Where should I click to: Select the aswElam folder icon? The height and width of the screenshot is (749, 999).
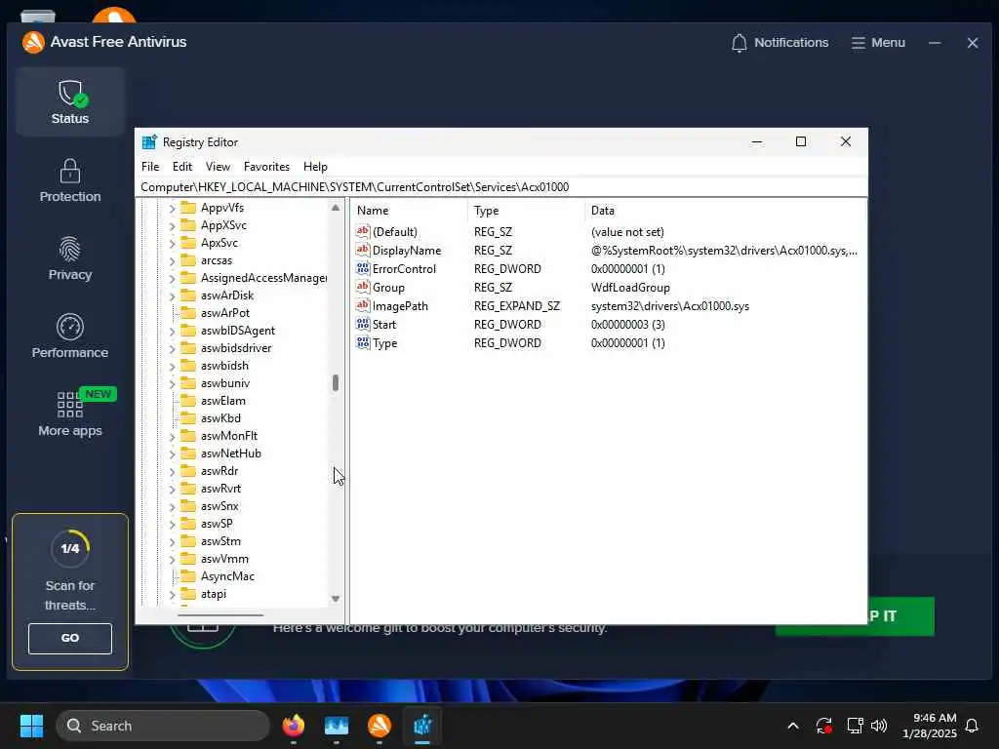coord(188,400)
